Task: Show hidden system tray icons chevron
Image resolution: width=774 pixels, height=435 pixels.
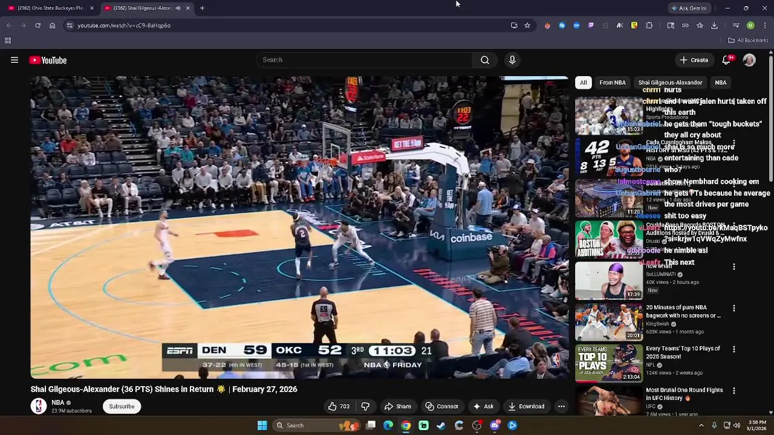Action: click(x=701, y=425)
